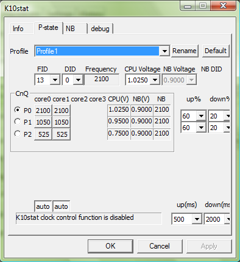
Task: Open the debug tab
Action: (x=101, y=29)
